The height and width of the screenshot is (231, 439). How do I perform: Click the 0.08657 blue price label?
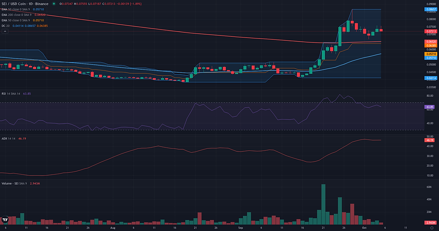[431, 9]
